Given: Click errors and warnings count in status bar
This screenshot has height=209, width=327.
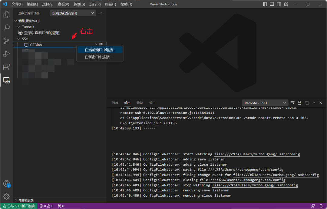Looking at the screenshot, I should coord(47,206).
